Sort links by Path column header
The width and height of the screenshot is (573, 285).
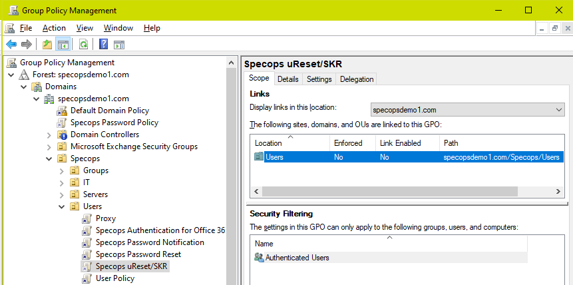click(x=501, y=142)
